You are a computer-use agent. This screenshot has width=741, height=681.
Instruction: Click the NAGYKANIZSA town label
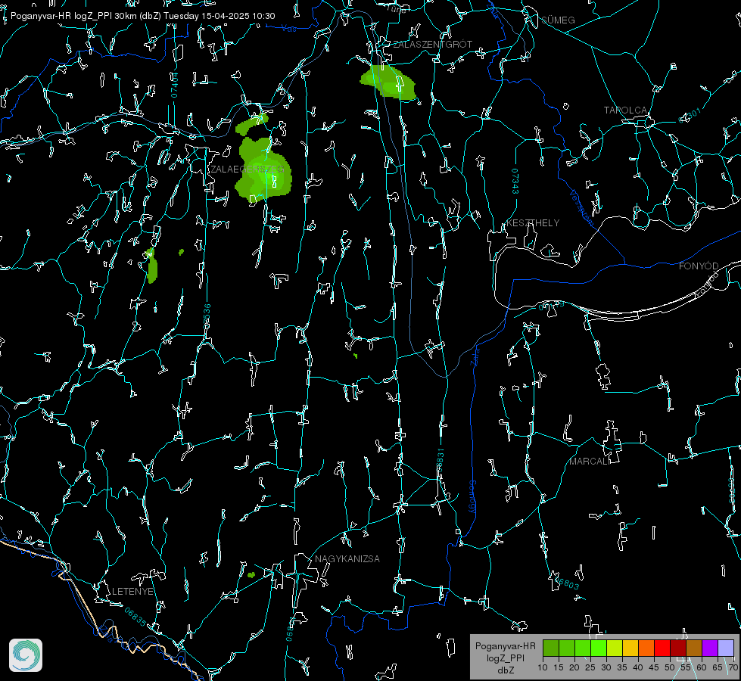pyautogui.click(x=347, y=559)
